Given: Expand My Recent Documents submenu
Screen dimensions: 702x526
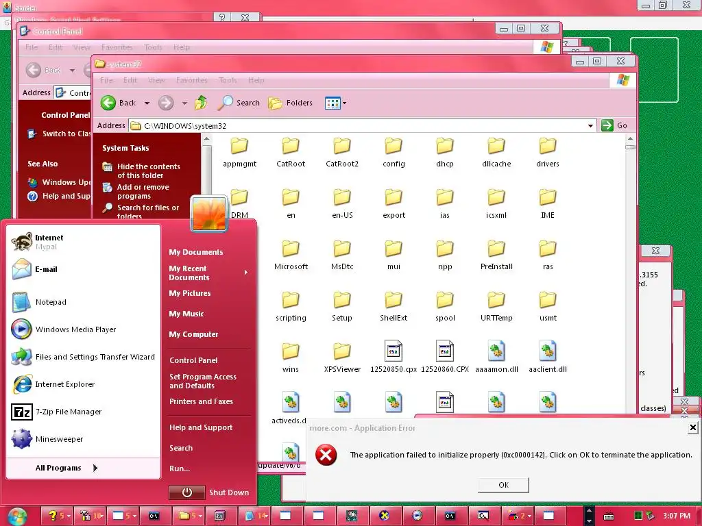Looking at the screenshot, I should 208,273.
